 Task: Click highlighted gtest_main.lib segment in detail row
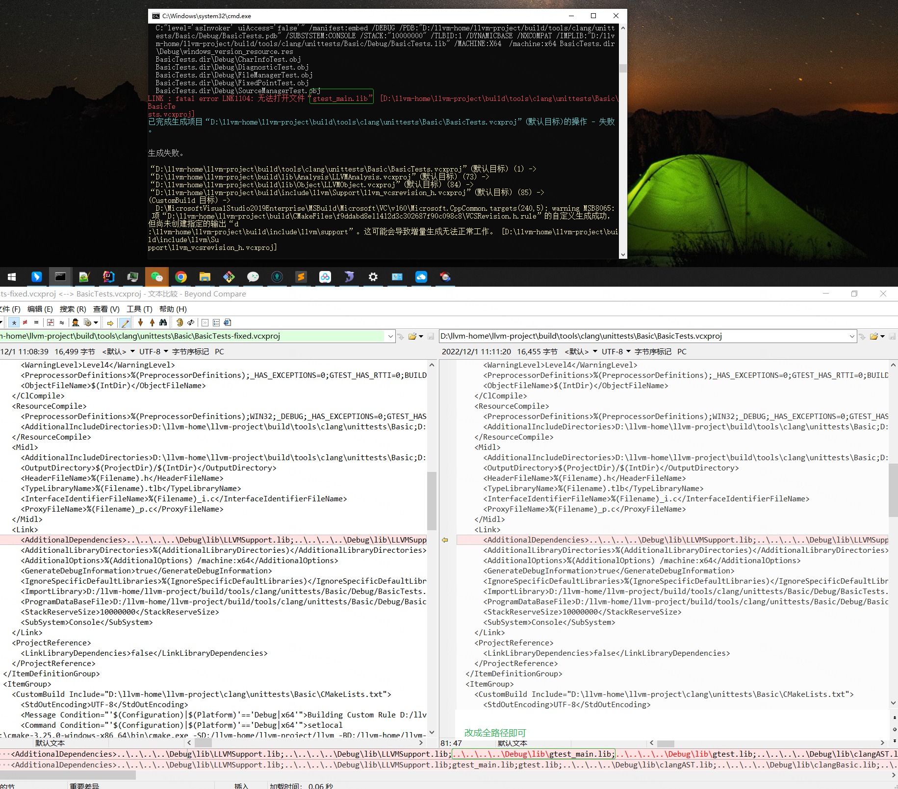point(533,754)
